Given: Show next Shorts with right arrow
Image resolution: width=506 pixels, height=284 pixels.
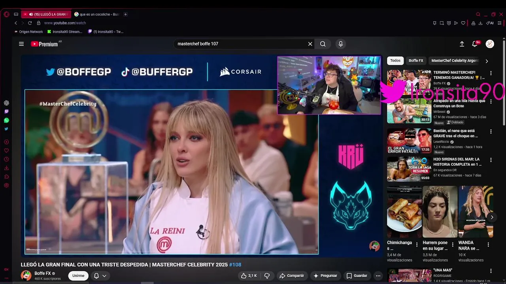Looking at the screenshot, I should click(492, 217).
